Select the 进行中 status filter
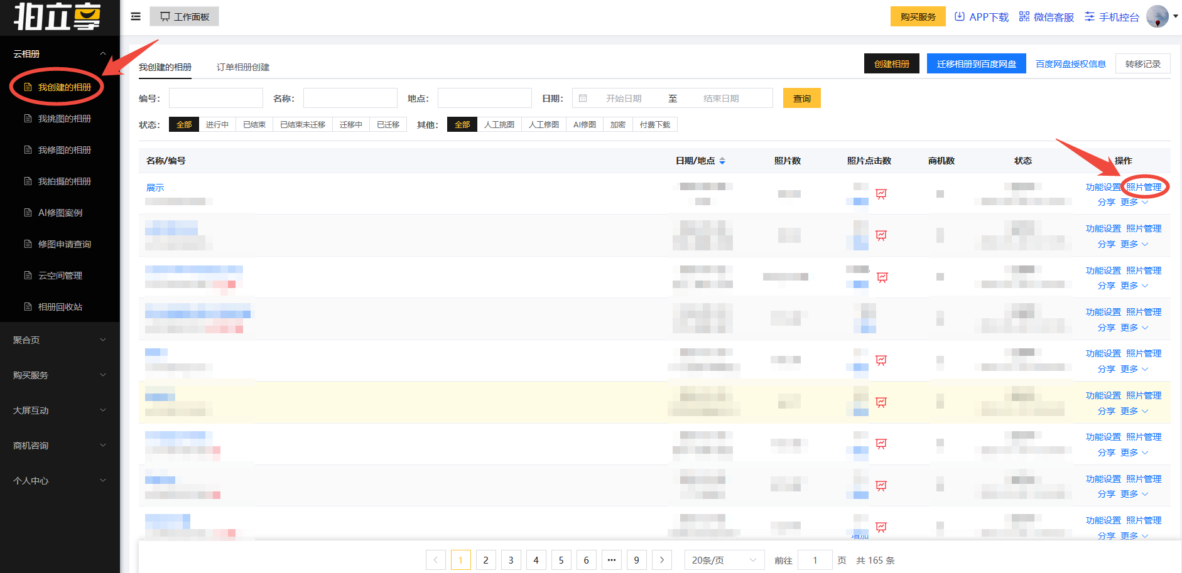 [217, 125]
